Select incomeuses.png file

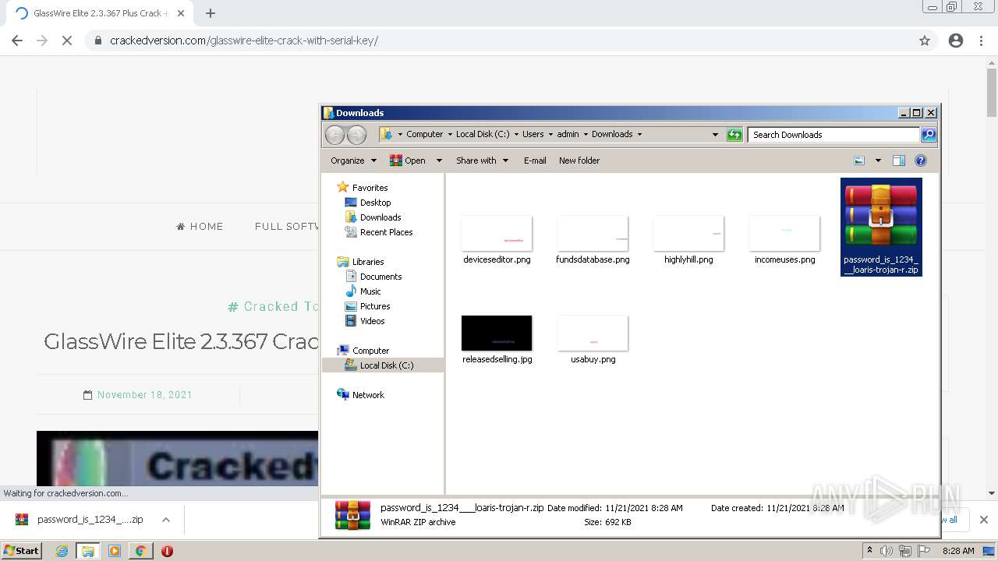point(784,240)
